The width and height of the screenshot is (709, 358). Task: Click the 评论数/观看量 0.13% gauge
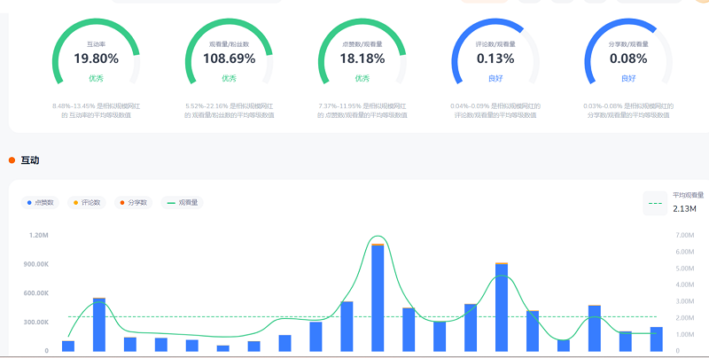pyautogui.click(x=495, y=57)
